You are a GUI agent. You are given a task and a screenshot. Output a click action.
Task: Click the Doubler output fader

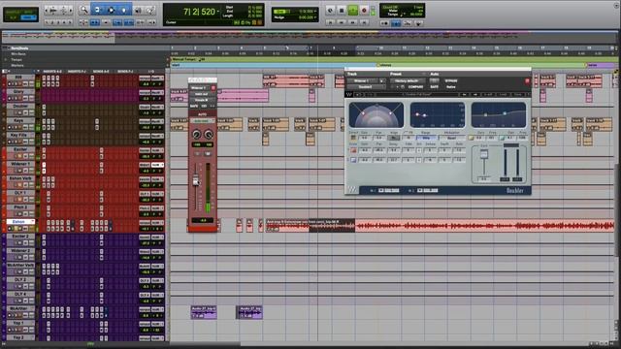point(484,154)
